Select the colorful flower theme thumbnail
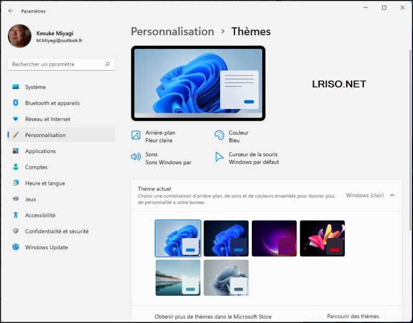This screenshot has width=413, height=323. pyautogui.click(x=322, y=238)
